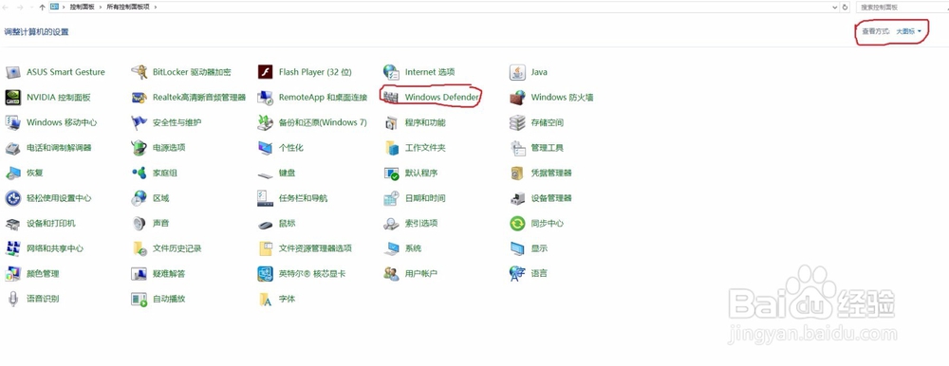Open the 网络和共享中心 icon
The image size is (949, 366).
pyautogui.click(x=12, y=248)
